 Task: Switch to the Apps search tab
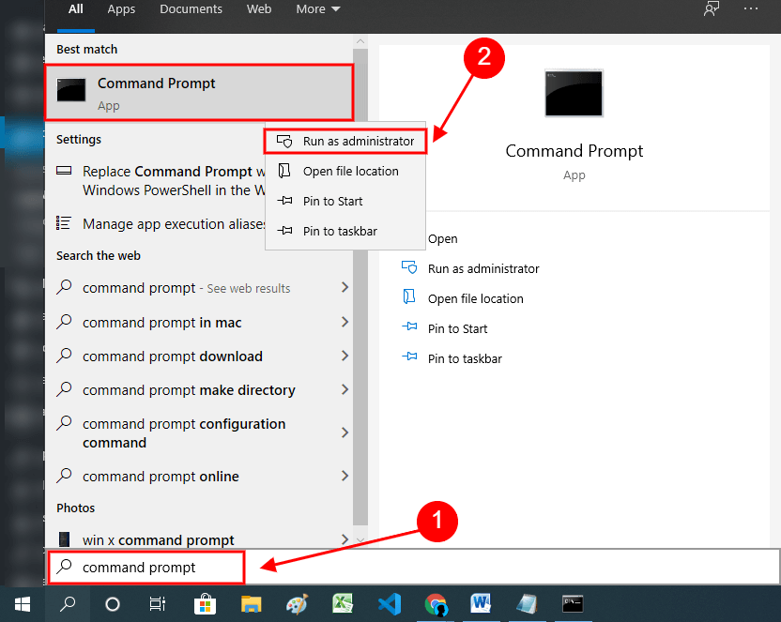[121, 9]
